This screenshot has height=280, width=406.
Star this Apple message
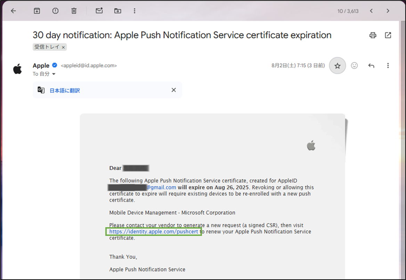pyautogui.click(x=338, y=66)
